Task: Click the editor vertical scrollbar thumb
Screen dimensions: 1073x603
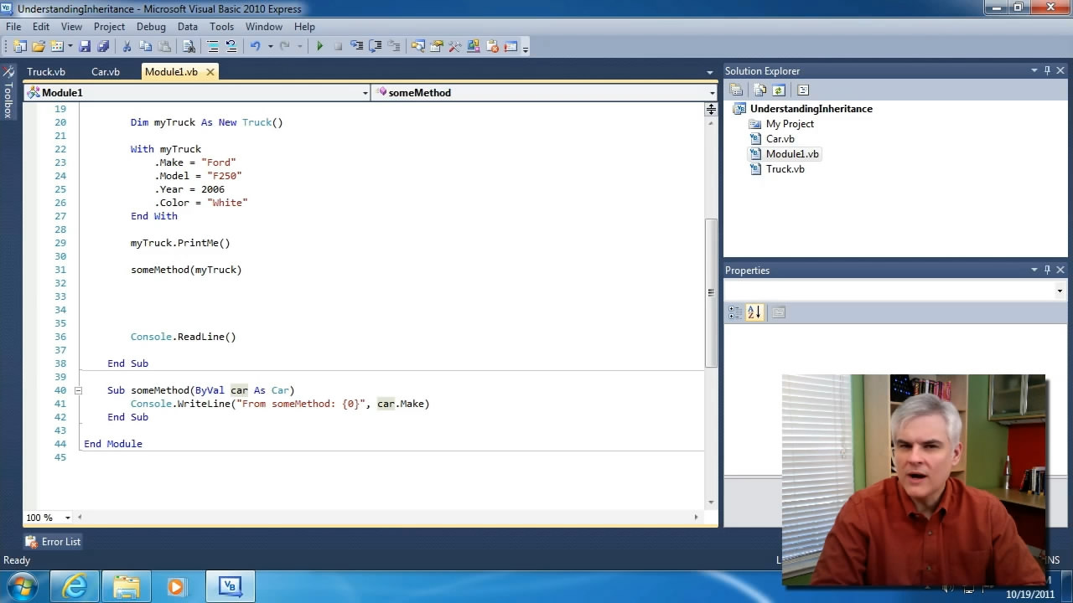Action: click(x=711, y=292)
